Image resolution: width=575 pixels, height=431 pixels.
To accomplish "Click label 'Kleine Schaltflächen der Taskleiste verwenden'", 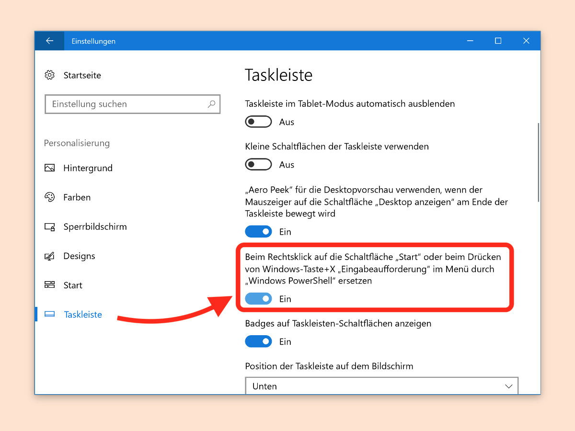I will [337, 146].
